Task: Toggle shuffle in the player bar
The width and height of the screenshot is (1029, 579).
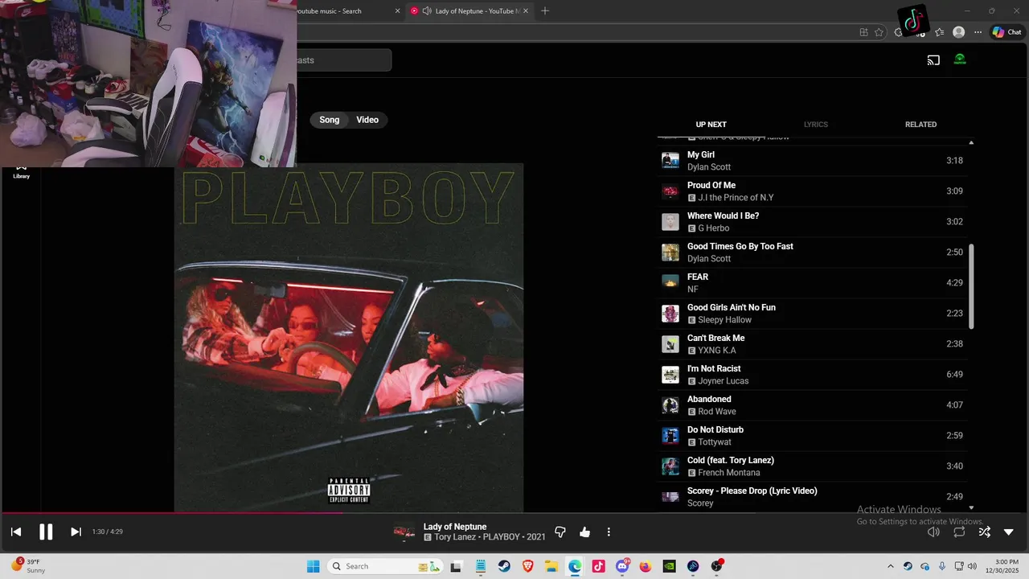Action: tap(984, 532)
